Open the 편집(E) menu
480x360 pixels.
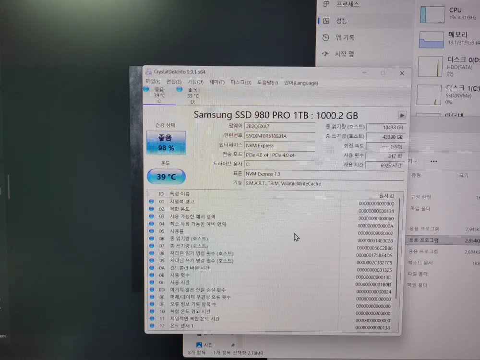[174, 82]
